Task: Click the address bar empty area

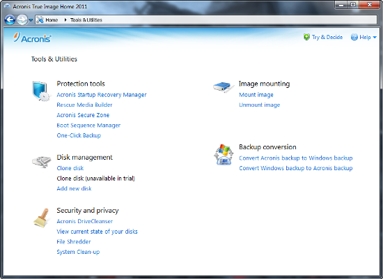Action: (x=240, y=20)
